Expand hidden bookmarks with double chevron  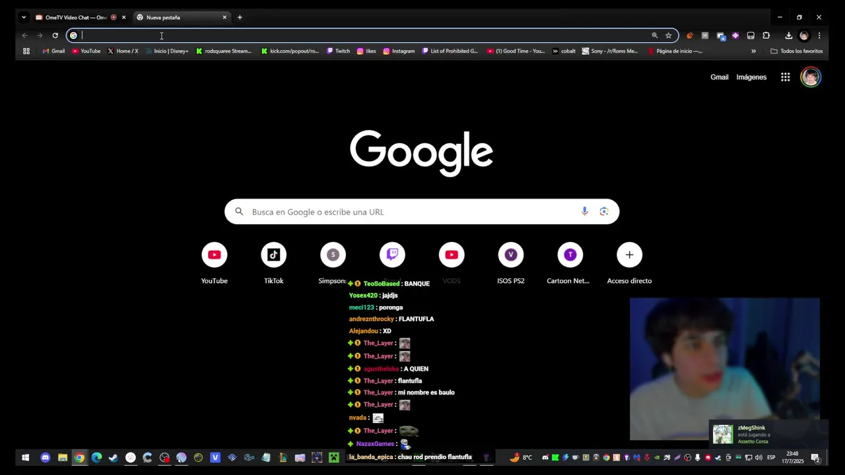pyautogui.click(x=753, y=51)
